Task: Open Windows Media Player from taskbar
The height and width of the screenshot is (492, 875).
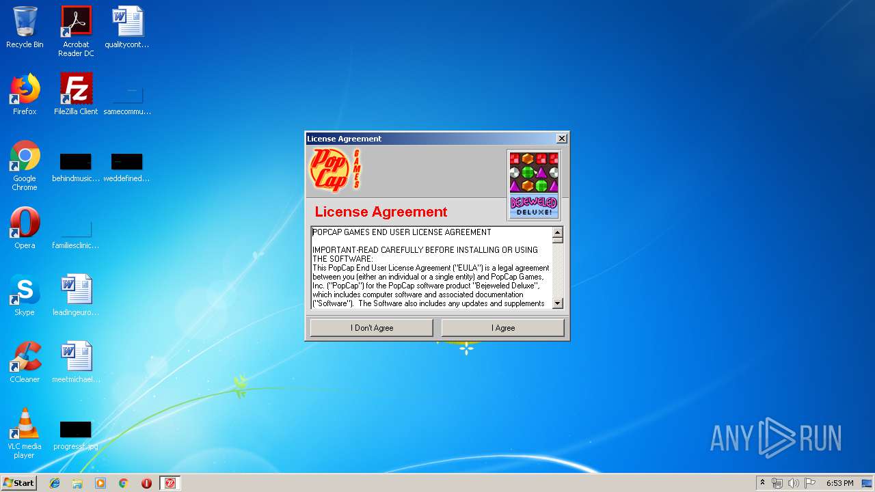Action: tap(100, 483)
